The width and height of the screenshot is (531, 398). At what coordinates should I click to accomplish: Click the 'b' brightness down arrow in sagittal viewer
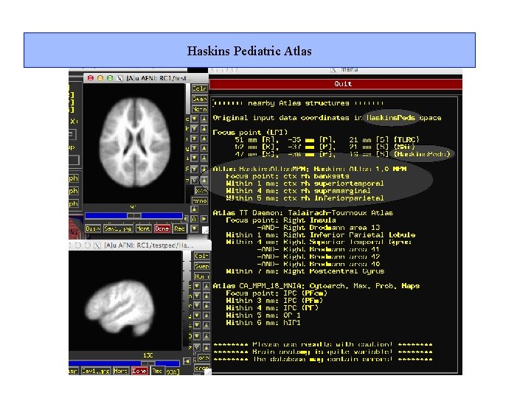coord(197,296)
